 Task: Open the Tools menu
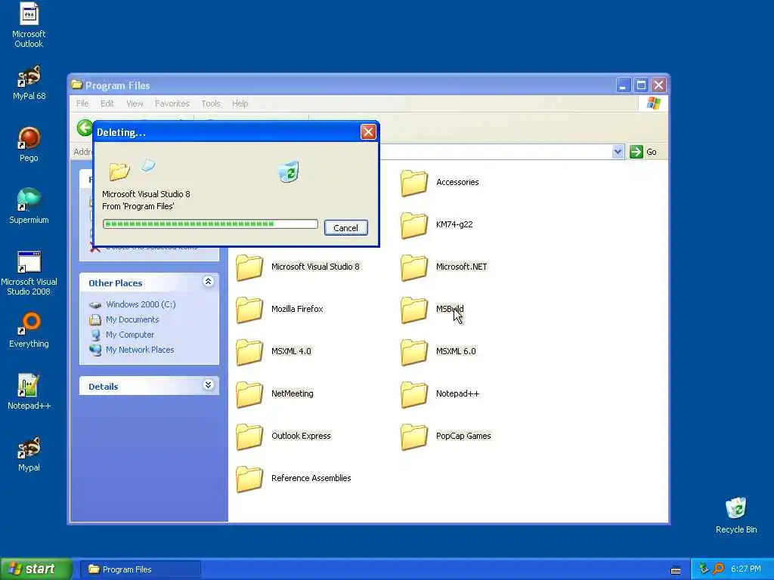pos(211,103)
